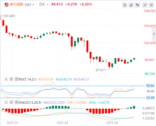Viewport: 156px width, 126px height.
Task: Open the DXY symbol dropdown
Action: (x=29, y=5)
